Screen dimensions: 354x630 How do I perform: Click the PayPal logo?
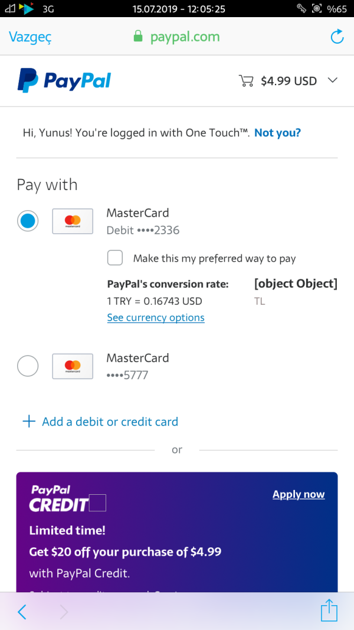(x=64, y=81)
